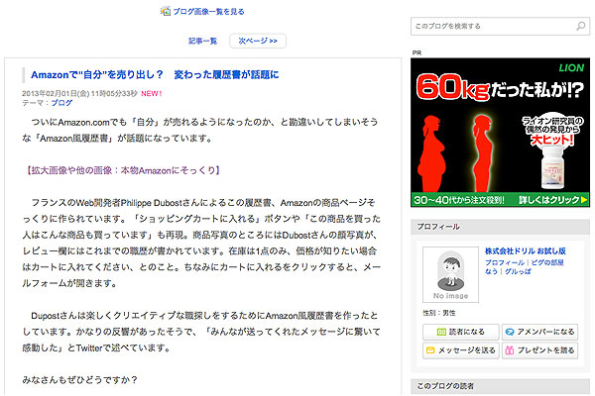Image resolution: width=595 pixels, height=396 pixels.
Task: Click the このブログの読者 section header
Action: pyautogui.click(x=500, y=386)
